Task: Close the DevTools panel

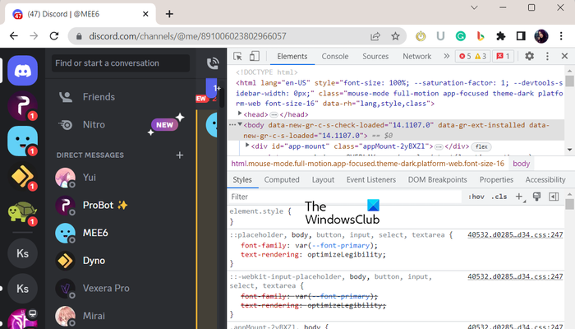Action: [565, 56]
